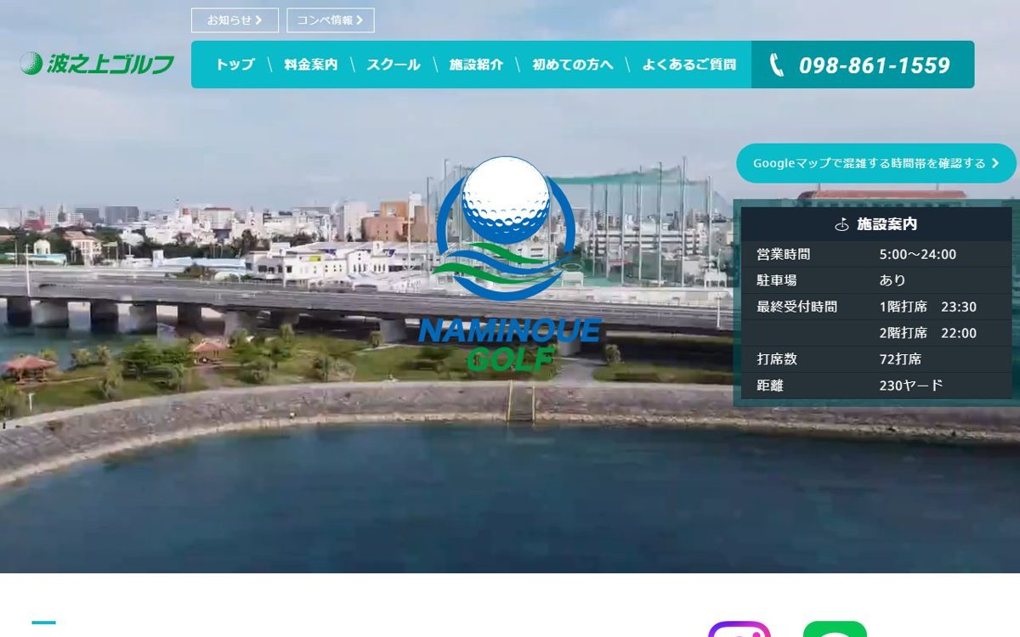Click the 波之上ゴルフ logo
The height and width of the screenshot is (637, 1020).
[x=97, y=64]
